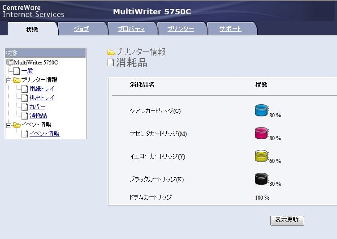Click the 60 % yellow level value
The image size is (337, 239).
[x=275, y=161]
